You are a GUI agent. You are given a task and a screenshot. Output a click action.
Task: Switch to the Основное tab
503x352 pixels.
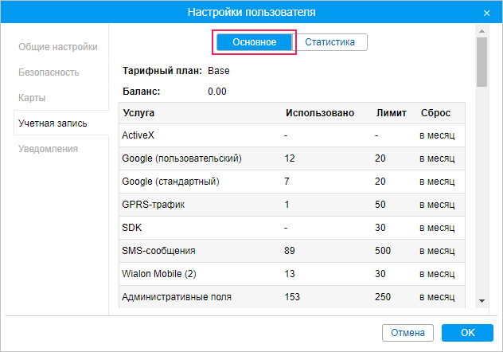tap(254, 42)
